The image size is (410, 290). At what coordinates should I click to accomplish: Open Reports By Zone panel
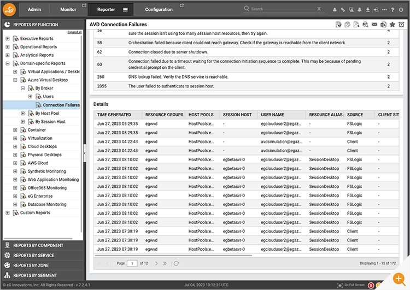point(43,265)
